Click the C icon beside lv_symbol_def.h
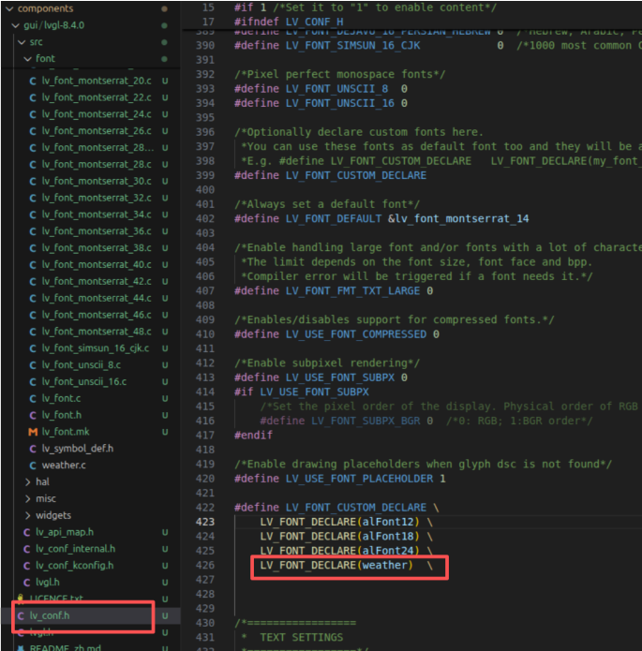 coord(33,449)
